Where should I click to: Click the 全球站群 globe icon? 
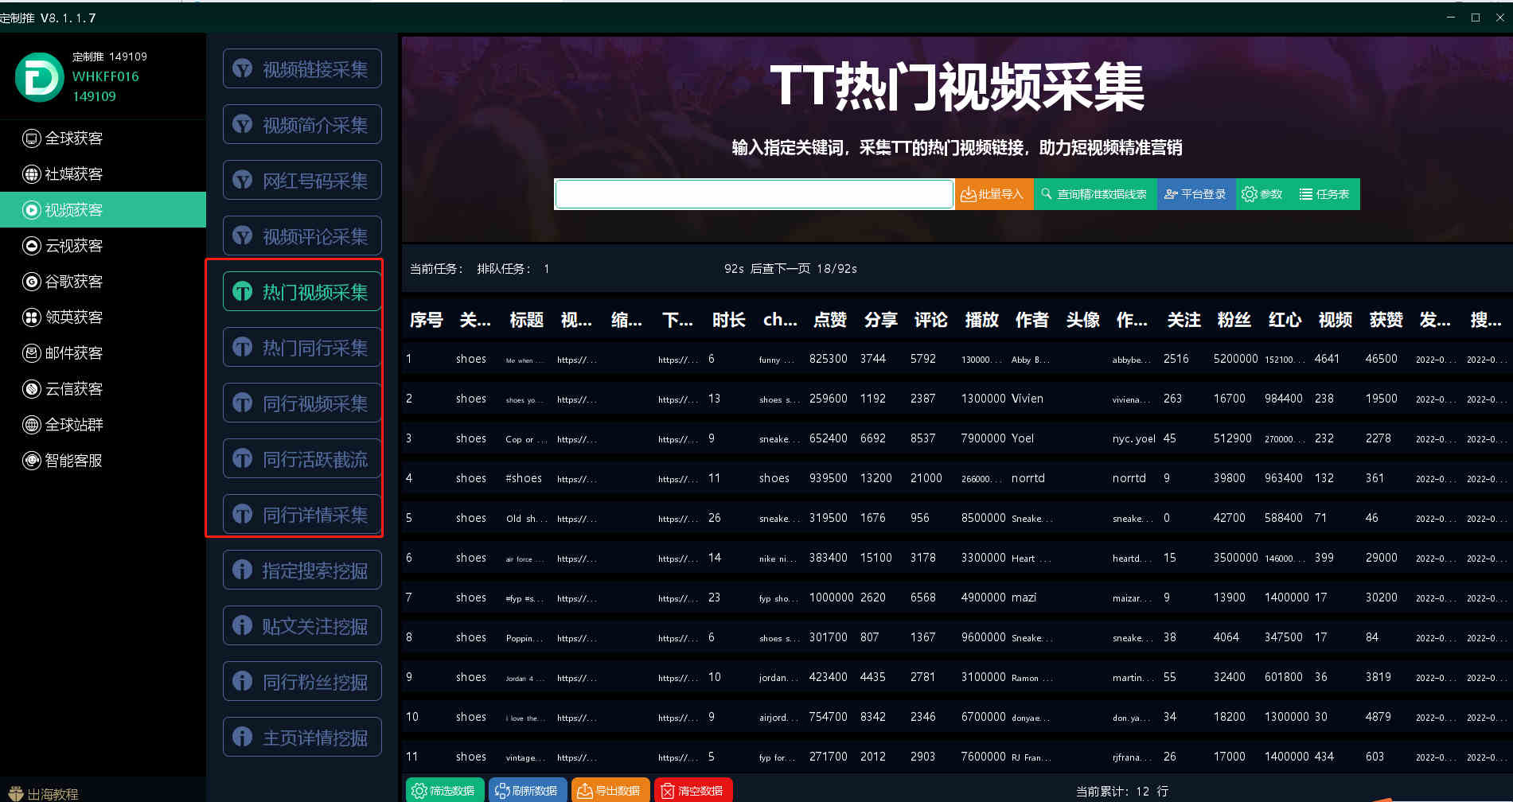[31, 425]
